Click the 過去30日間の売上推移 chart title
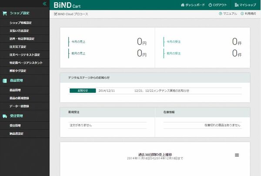 (155, 154)
